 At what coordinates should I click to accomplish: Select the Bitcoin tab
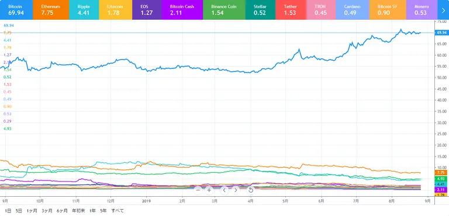(16, 10)
